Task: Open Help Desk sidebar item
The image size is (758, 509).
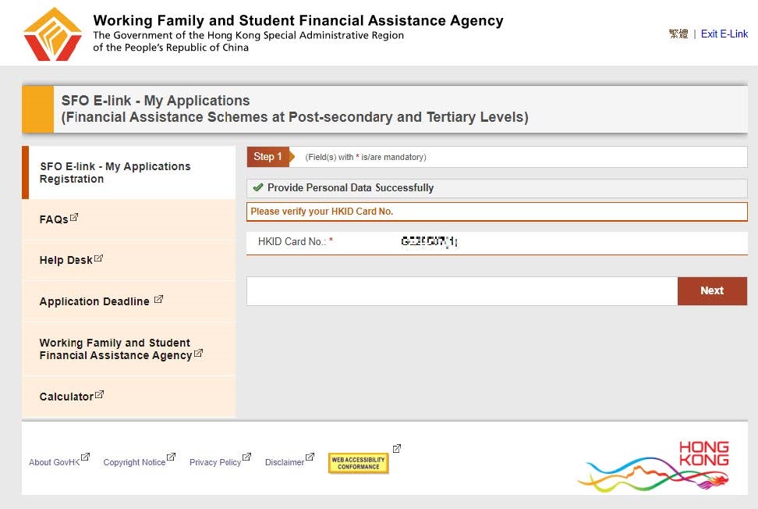Action: (66, 261)
